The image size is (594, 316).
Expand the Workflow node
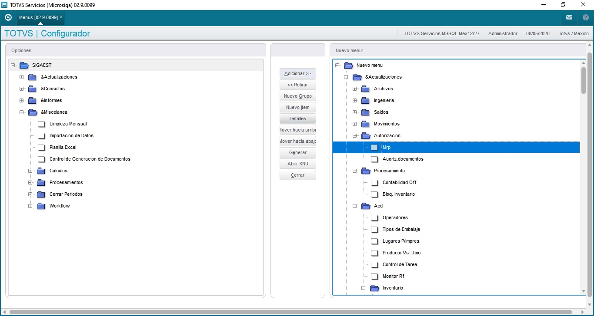point(30,206)
